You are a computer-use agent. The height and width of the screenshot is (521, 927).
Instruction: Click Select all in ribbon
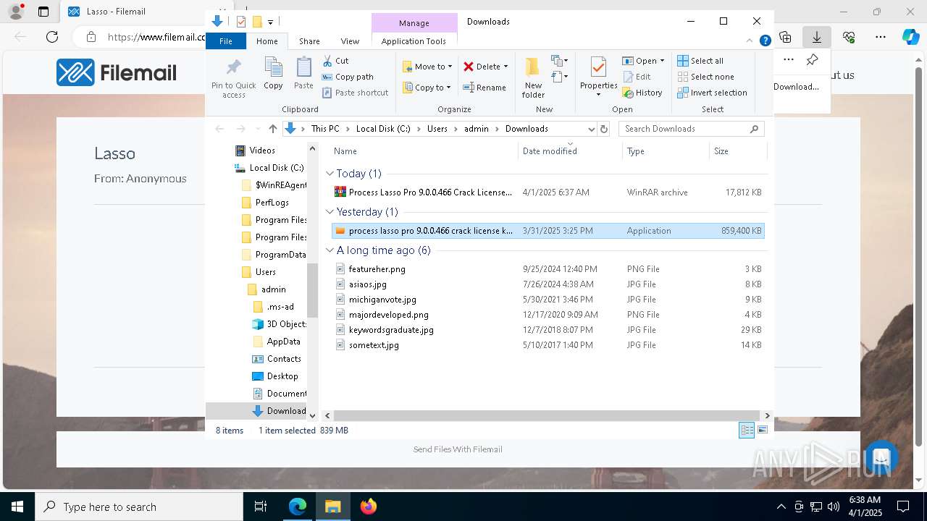coord(700,61)
